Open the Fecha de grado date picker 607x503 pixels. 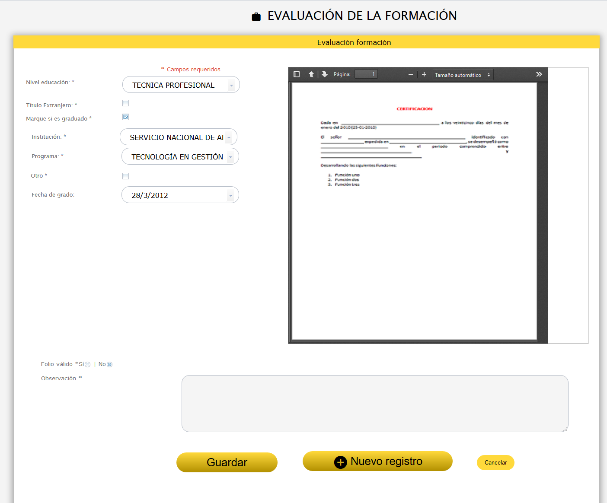[230, 195]
